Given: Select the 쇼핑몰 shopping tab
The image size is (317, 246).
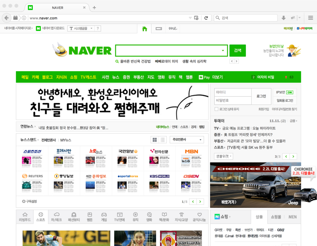Looking at the screenshot, I should (x=276, y=217).
